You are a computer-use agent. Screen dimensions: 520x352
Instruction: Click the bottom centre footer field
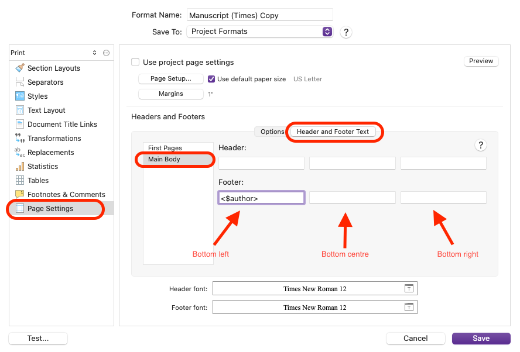pos(352,198)
